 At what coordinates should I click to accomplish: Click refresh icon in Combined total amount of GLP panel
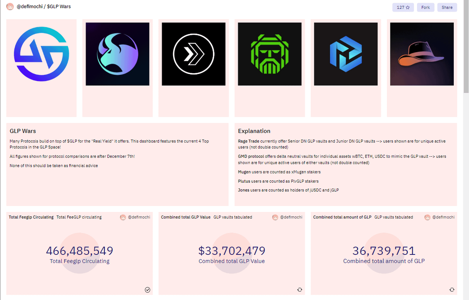pyautogui.click(x=452, y=289)
